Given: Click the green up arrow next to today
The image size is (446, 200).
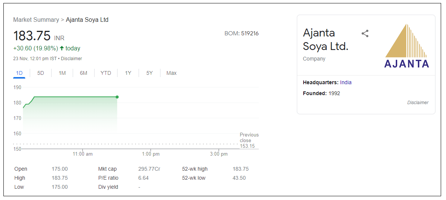Looking at the screenshot, I should (62, 48).
